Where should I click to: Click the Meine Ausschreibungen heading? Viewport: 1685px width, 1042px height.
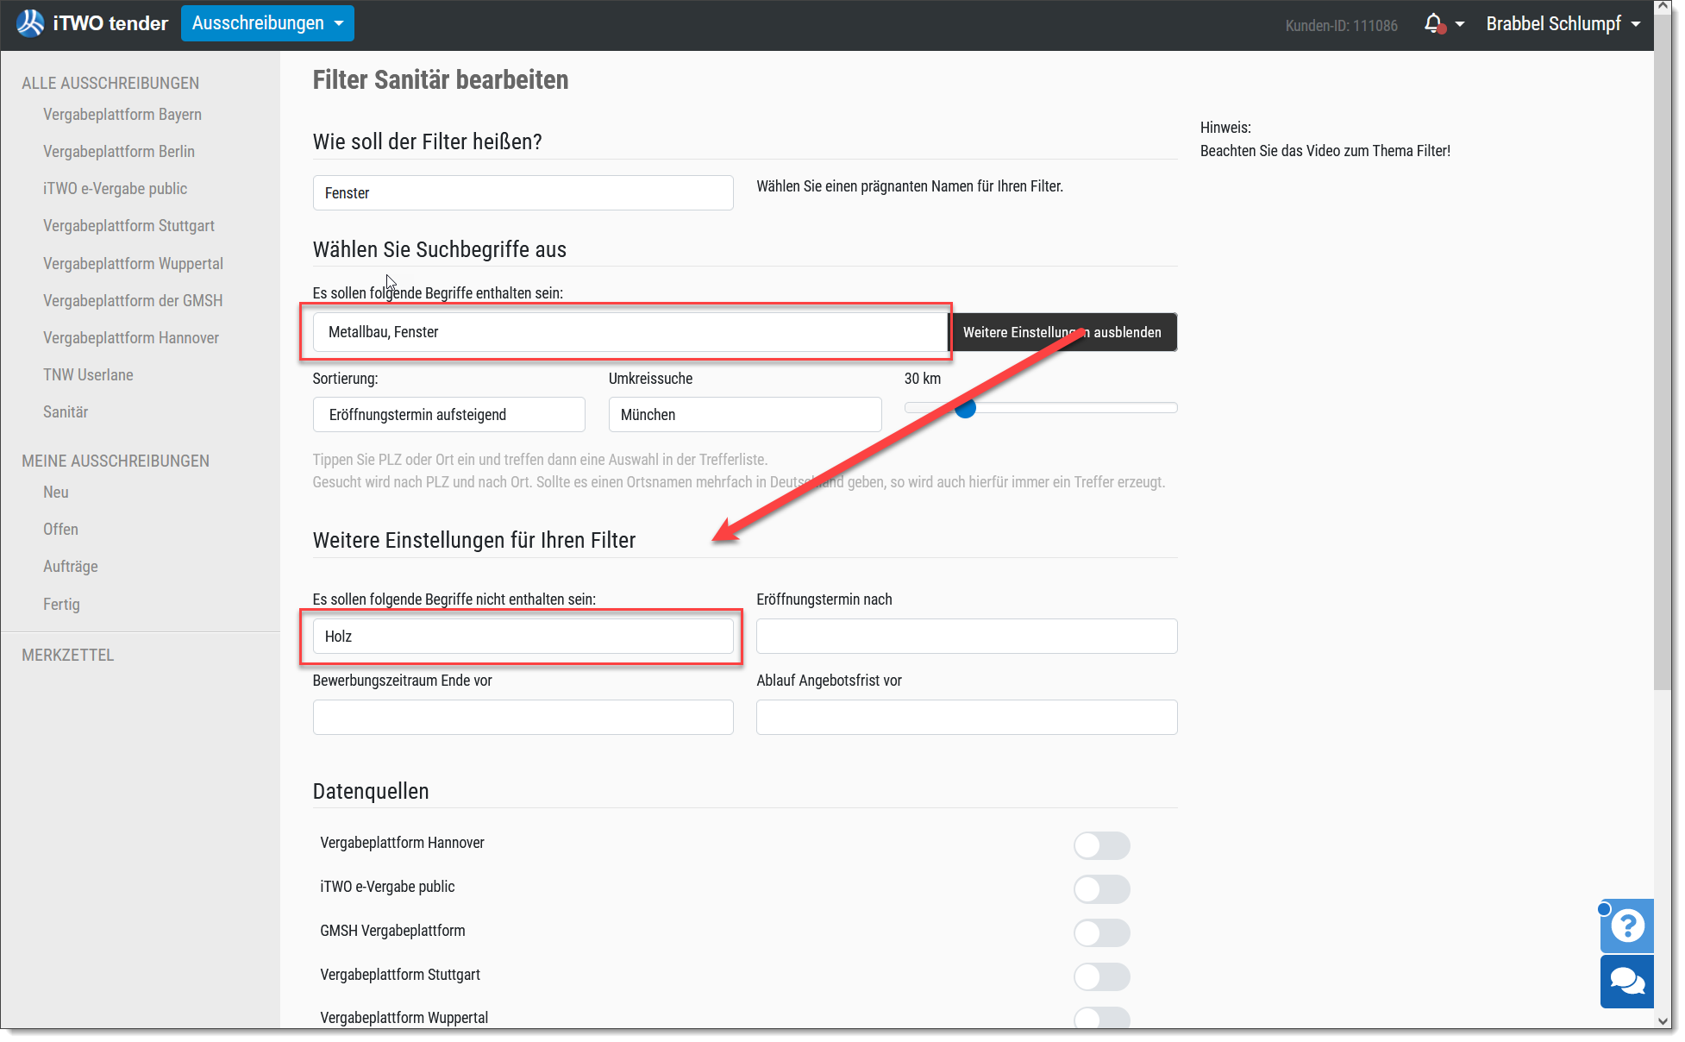coord(116,461)
